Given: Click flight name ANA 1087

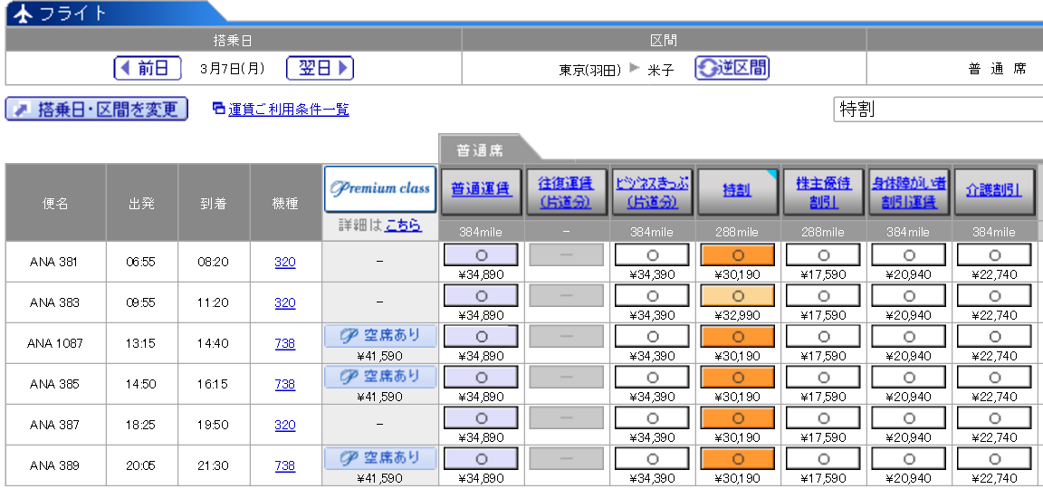Looking at the screenshot, I should point(55,344).
